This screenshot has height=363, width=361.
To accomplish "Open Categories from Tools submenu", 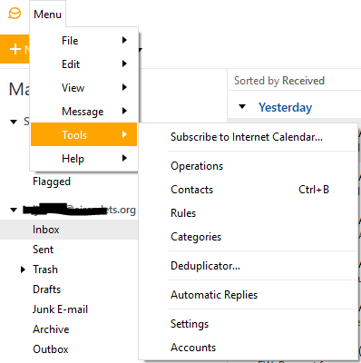I will pos(248,237).
